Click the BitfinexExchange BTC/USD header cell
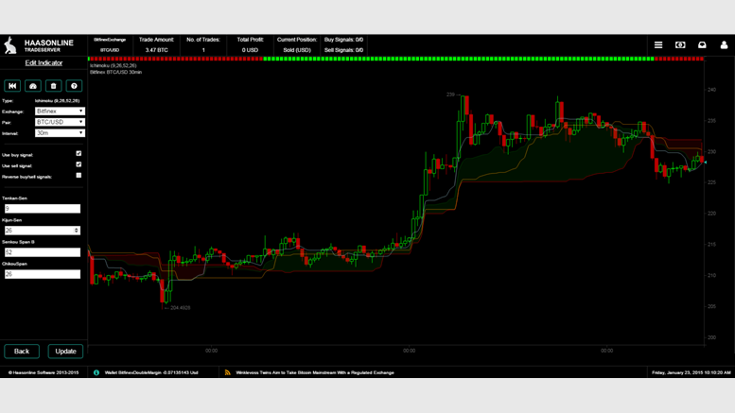The image size is (735, 413). pos(110,45)
